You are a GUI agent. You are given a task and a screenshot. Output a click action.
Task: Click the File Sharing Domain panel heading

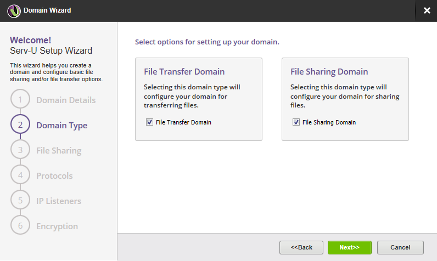point(329,72)
